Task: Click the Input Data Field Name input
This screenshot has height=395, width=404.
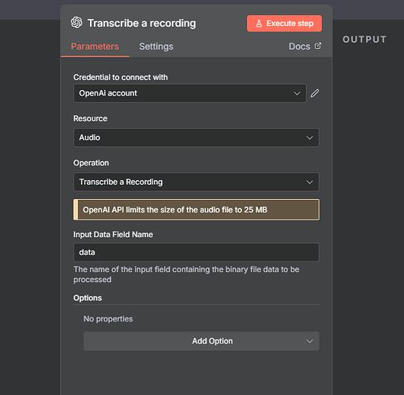Action: click(196, 252)
